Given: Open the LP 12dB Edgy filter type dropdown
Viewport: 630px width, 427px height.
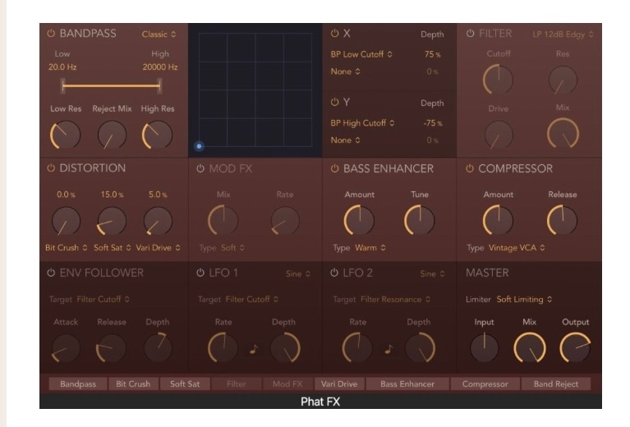Looking at the screenshot, I should (563, 34).
